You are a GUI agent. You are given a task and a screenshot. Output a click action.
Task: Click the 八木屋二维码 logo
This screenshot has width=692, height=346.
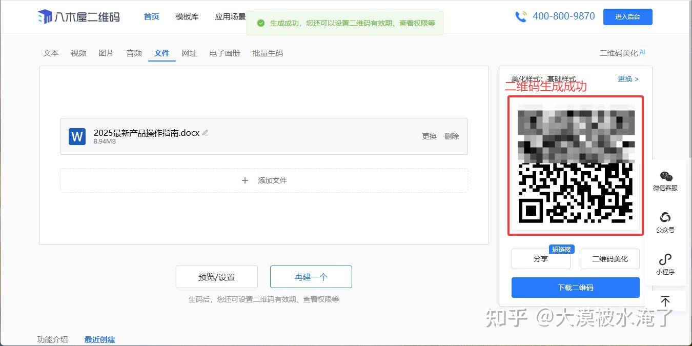[78, 17]
